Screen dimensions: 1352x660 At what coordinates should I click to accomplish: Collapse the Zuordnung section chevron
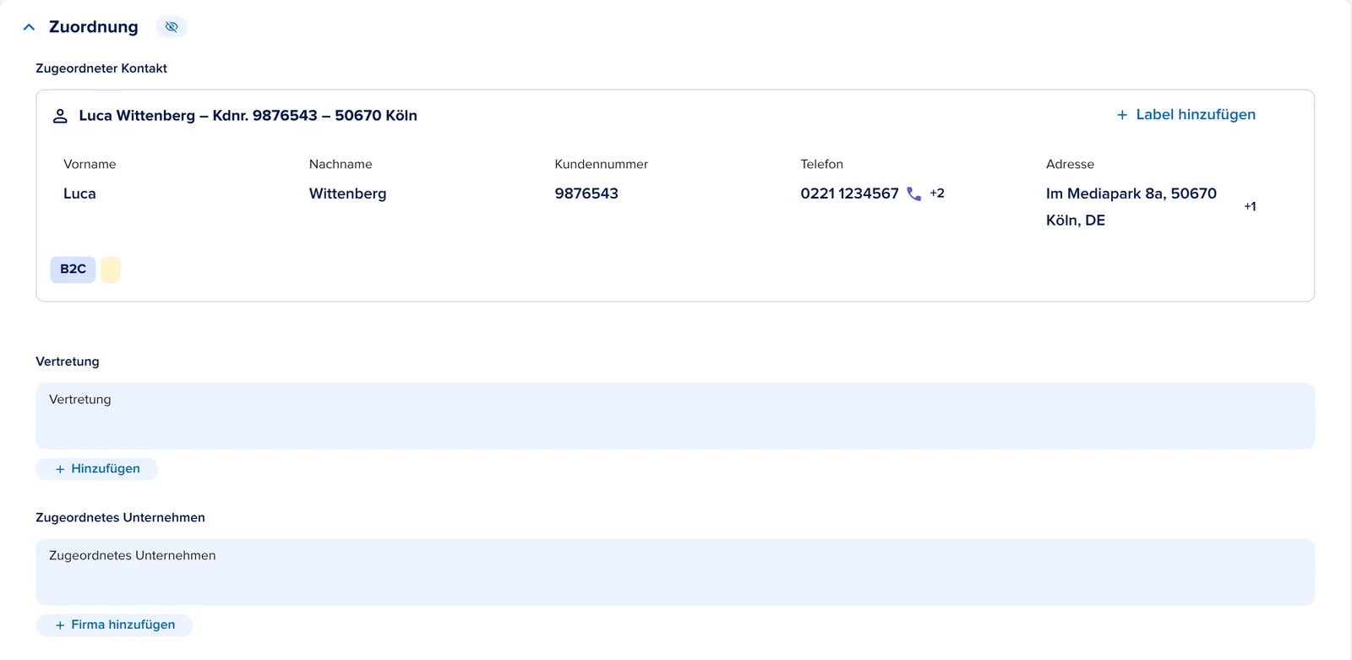point(29,27)
